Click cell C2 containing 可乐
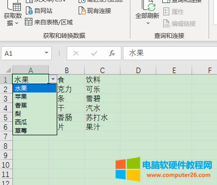The width and height of the screenshot is (217, 185). click(x=103, y=89)
